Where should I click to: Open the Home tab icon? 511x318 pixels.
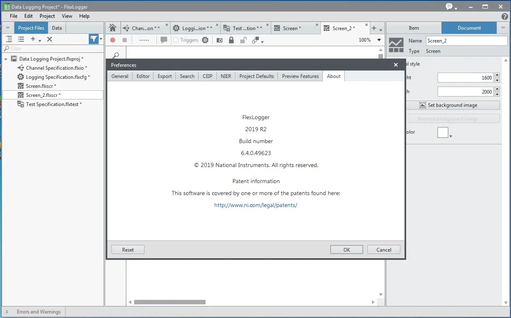(112, 28)
